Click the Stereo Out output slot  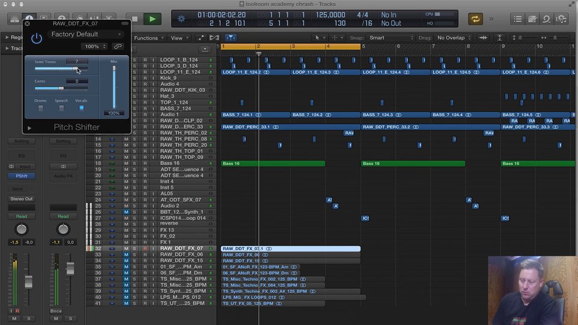pos(22,199)
